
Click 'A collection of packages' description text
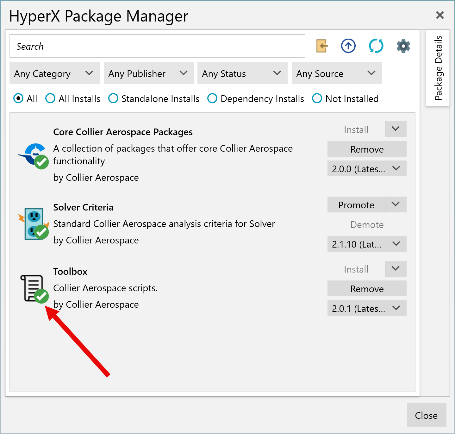173,154
